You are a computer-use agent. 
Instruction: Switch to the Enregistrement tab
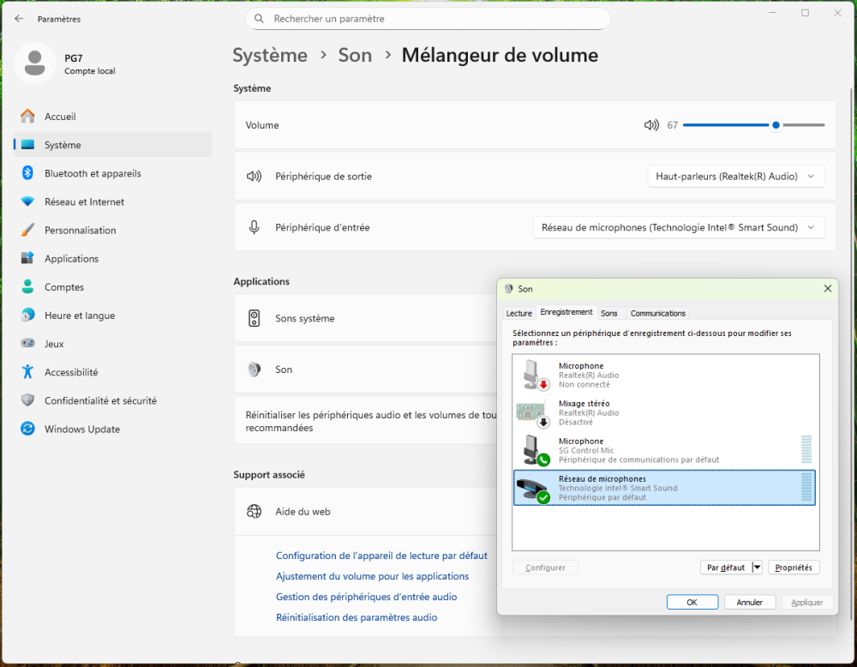(566, 311)
